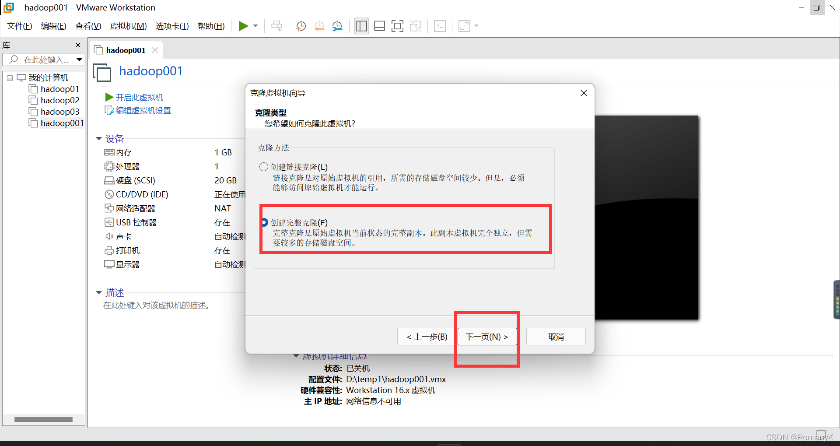Open the 虚拟机(M) menu
This screenshot has height=446, width=840.
128,26
